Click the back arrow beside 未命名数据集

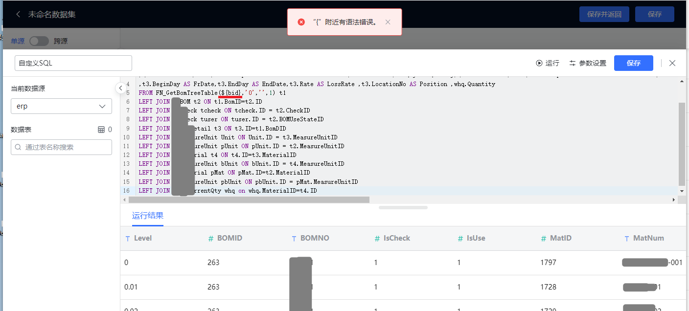tap(18, 14)
